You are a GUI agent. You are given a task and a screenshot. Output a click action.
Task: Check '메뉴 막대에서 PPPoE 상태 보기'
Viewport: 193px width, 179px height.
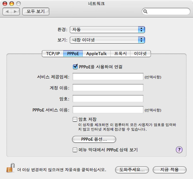click(75, 150)
